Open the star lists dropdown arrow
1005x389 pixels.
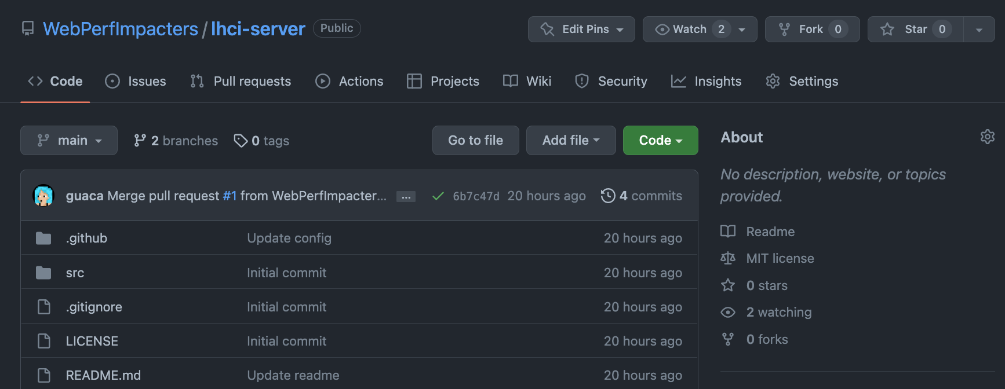[x=979, y=30]
